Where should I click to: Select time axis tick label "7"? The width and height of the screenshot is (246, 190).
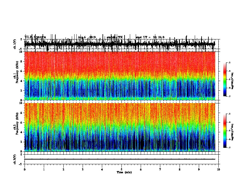coord(160,170)
